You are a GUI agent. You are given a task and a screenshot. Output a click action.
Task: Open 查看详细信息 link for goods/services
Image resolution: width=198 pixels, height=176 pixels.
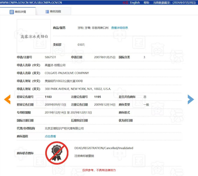[120, 28]
